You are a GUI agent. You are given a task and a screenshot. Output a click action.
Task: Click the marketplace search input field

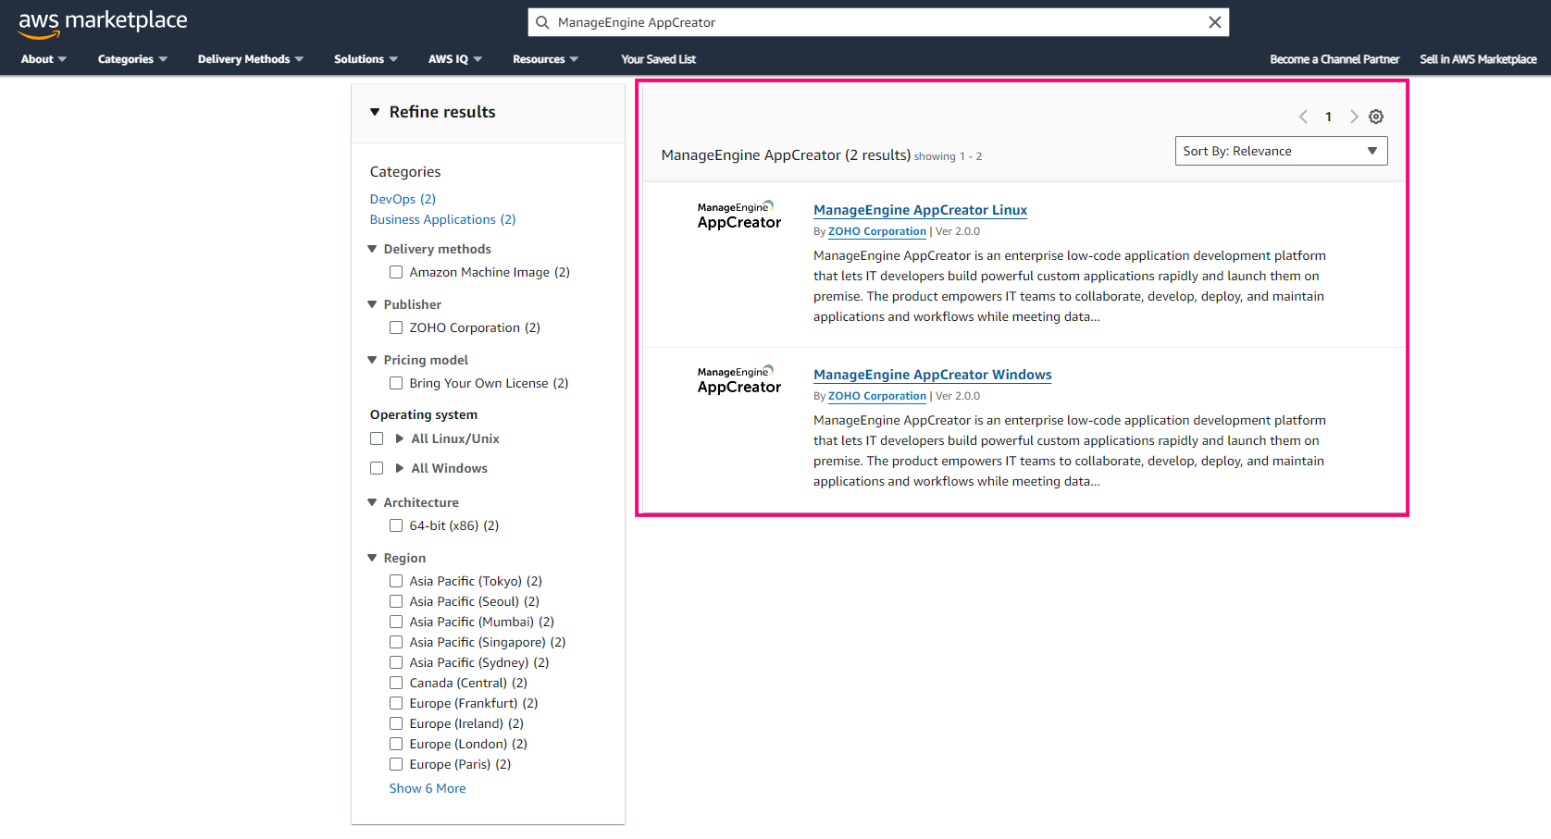tap(870, 22)
